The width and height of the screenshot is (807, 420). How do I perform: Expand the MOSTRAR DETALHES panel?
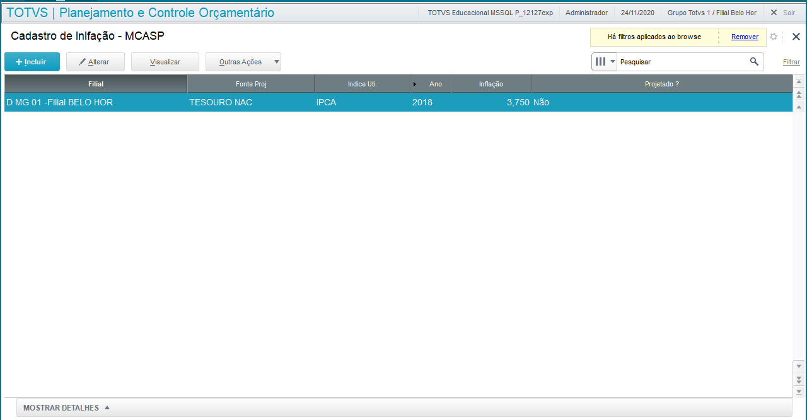pyautogui.click(x=403, y=408)
